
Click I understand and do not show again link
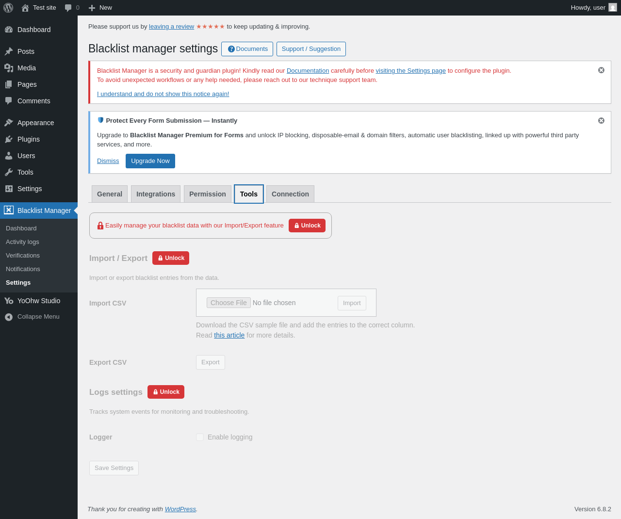[x=163, y=94]
